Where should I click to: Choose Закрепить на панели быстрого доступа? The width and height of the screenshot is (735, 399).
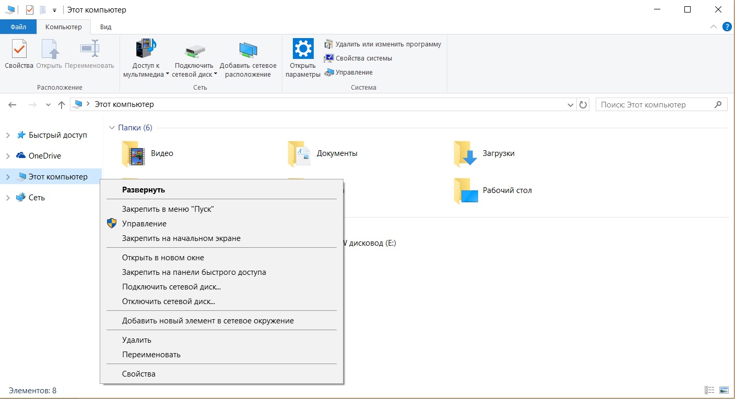tap(194, 272)
